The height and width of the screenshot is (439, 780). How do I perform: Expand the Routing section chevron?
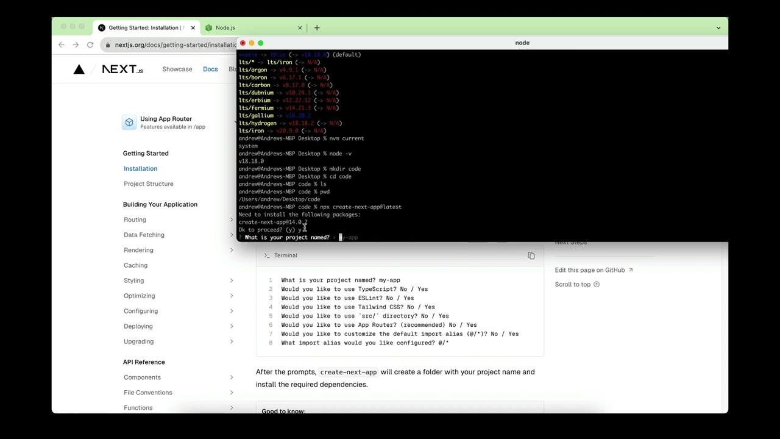232,220
